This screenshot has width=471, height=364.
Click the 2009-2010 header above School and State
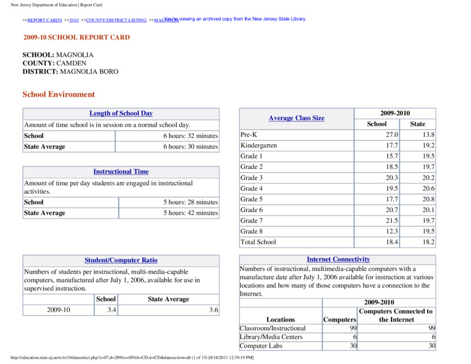395,113
